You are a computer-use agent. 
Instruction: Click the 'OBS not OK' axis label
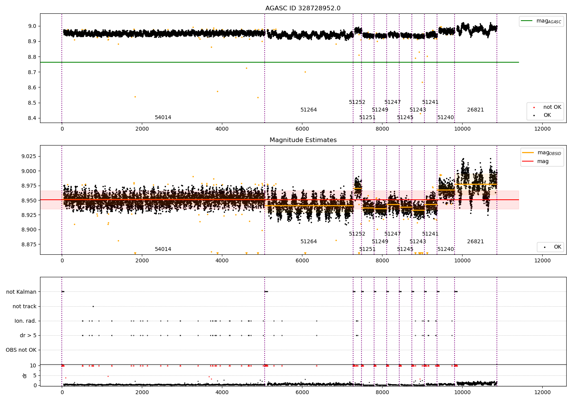(21, 350)
